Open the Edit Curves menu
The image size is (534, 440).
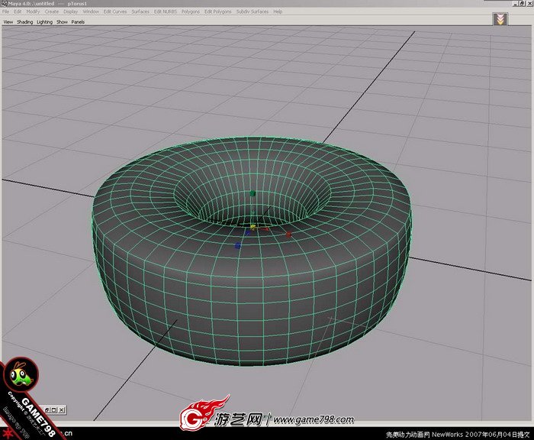point(115,12)
